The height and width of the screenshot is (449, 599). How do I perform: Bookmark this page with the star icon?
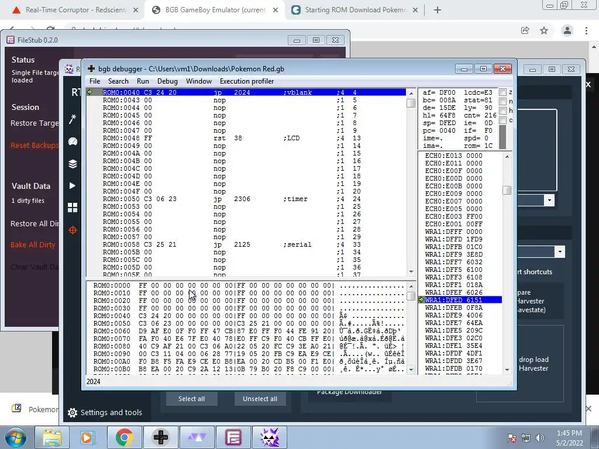[x=544, y=30]
